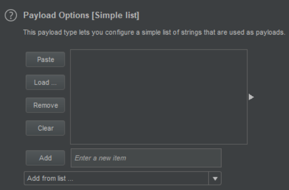Expand the Add from list combo box
The width and height of the screenshot is (289, 190).
pyautogui.click(x=123, y=178)
